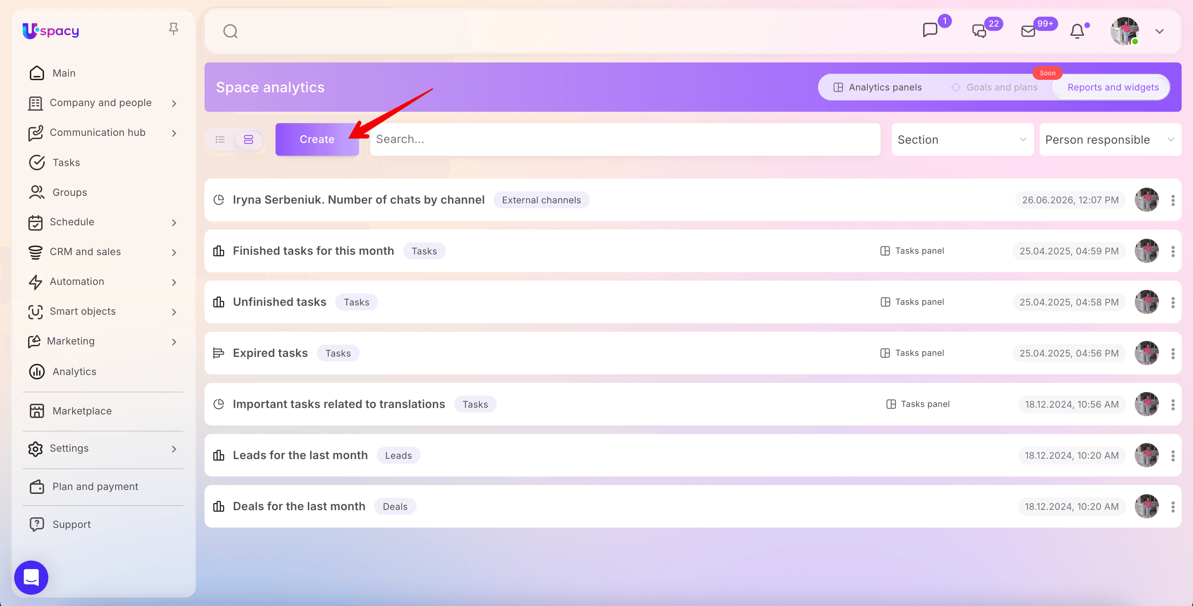Open options menu for Unfinished tasks report

[1173, 302]
